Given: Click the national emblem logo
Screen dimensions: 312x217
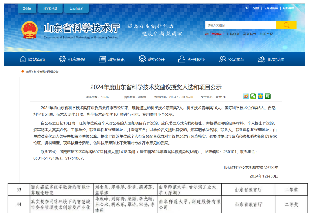Looking at the screenshot, I should [30, 30].
